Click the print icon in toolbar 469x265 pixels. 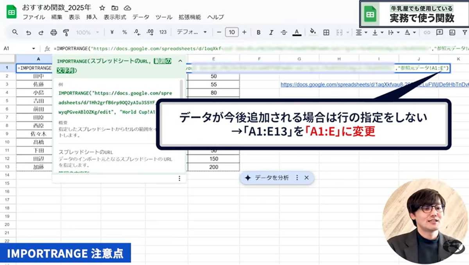point(54,32)
